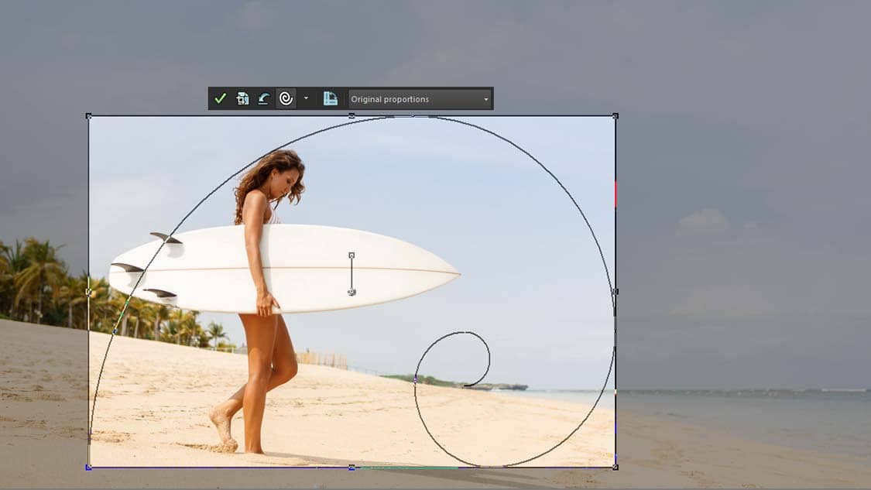The width and height of the screenshot is (871, 490).
Task: Grab the top-left crop corner handle
Action: (x=87, y=115)
